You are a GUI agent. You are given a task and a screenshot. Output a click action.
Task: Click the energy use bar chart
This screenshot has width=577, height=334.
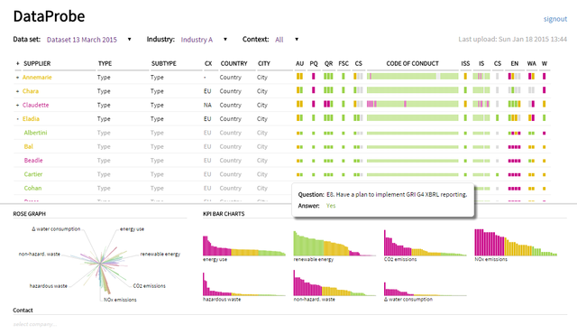(x=244, y=246)
